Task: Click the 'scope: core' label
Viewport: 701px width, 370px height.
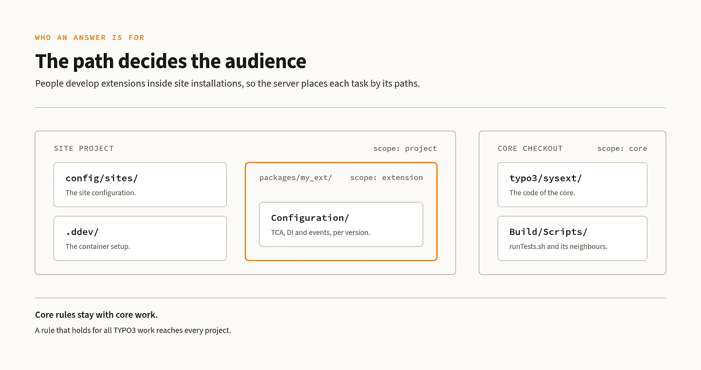Action: [622, 148]
